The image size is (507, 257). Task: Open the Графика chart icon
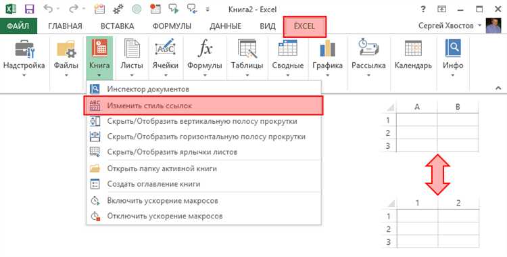pos(327,49)
